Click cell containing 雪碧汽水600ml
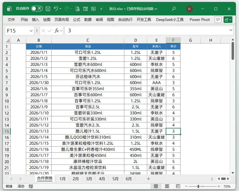 (x=88, y=64)
